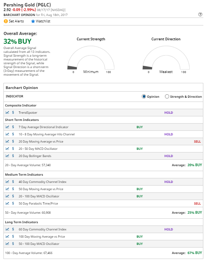206x262 pixels.
Task: Click 50 Day Parabolic Time/Price label
Action: pos(38,203)
